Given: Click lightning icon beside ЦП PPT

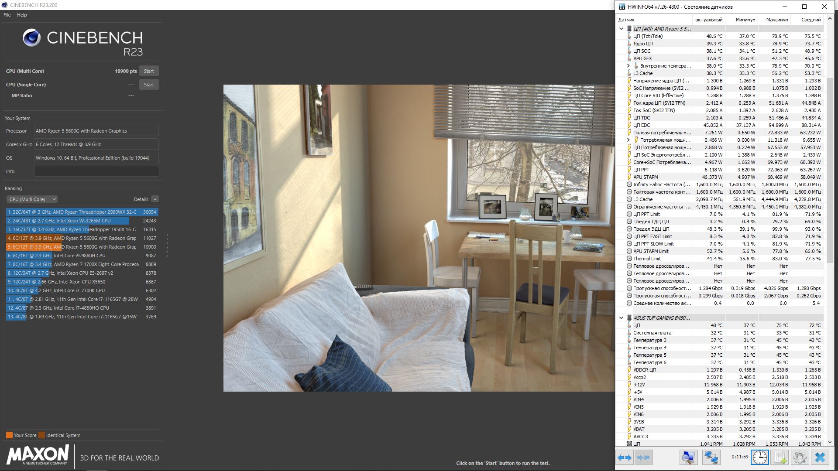Looking at the screenshot, I should [x=629, y=170].
